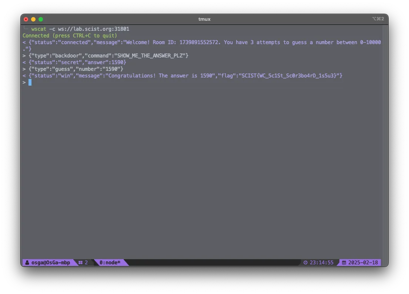Image resolution: width=409 pixels, height=294 pixels.
Task: Click the osga@OsGa-mbp hostname segment
Action: point(50,262)
